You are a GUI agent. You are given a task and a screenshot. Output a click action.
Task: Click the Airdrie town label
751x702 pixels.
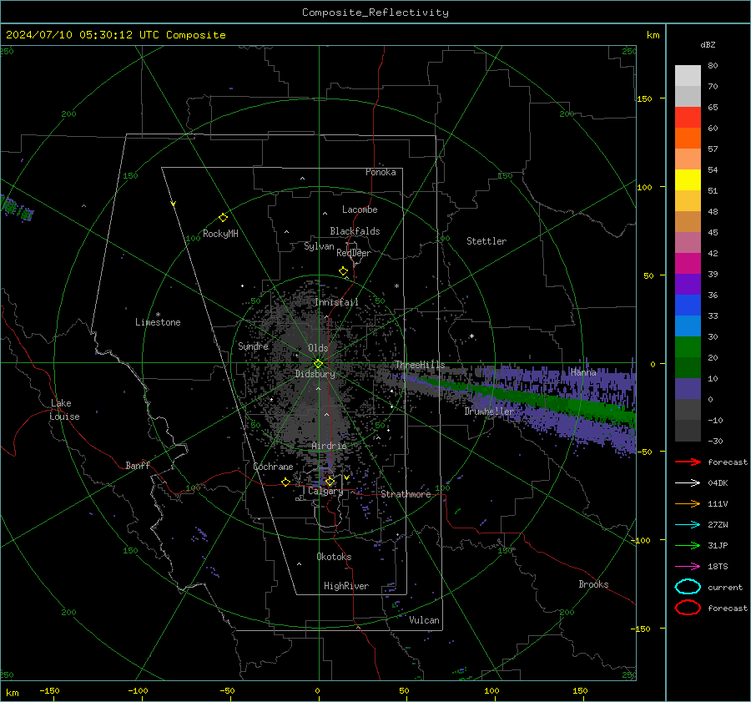329,446
